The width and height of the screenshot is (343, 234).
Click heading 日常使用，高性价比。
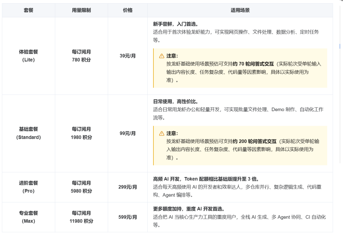point(176,102)
